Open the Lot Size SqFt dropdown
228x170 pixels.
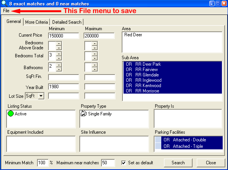pyautogui.click(x=41, y=96)
